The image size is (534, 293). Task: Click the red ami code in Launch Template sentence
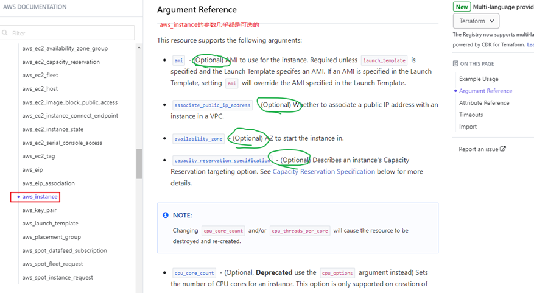[x=232, y=84]
